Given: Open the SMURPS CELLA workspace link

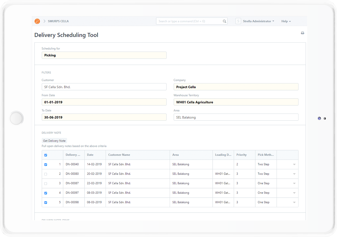Looking at the screenshot, I should [x=58, y=21].
